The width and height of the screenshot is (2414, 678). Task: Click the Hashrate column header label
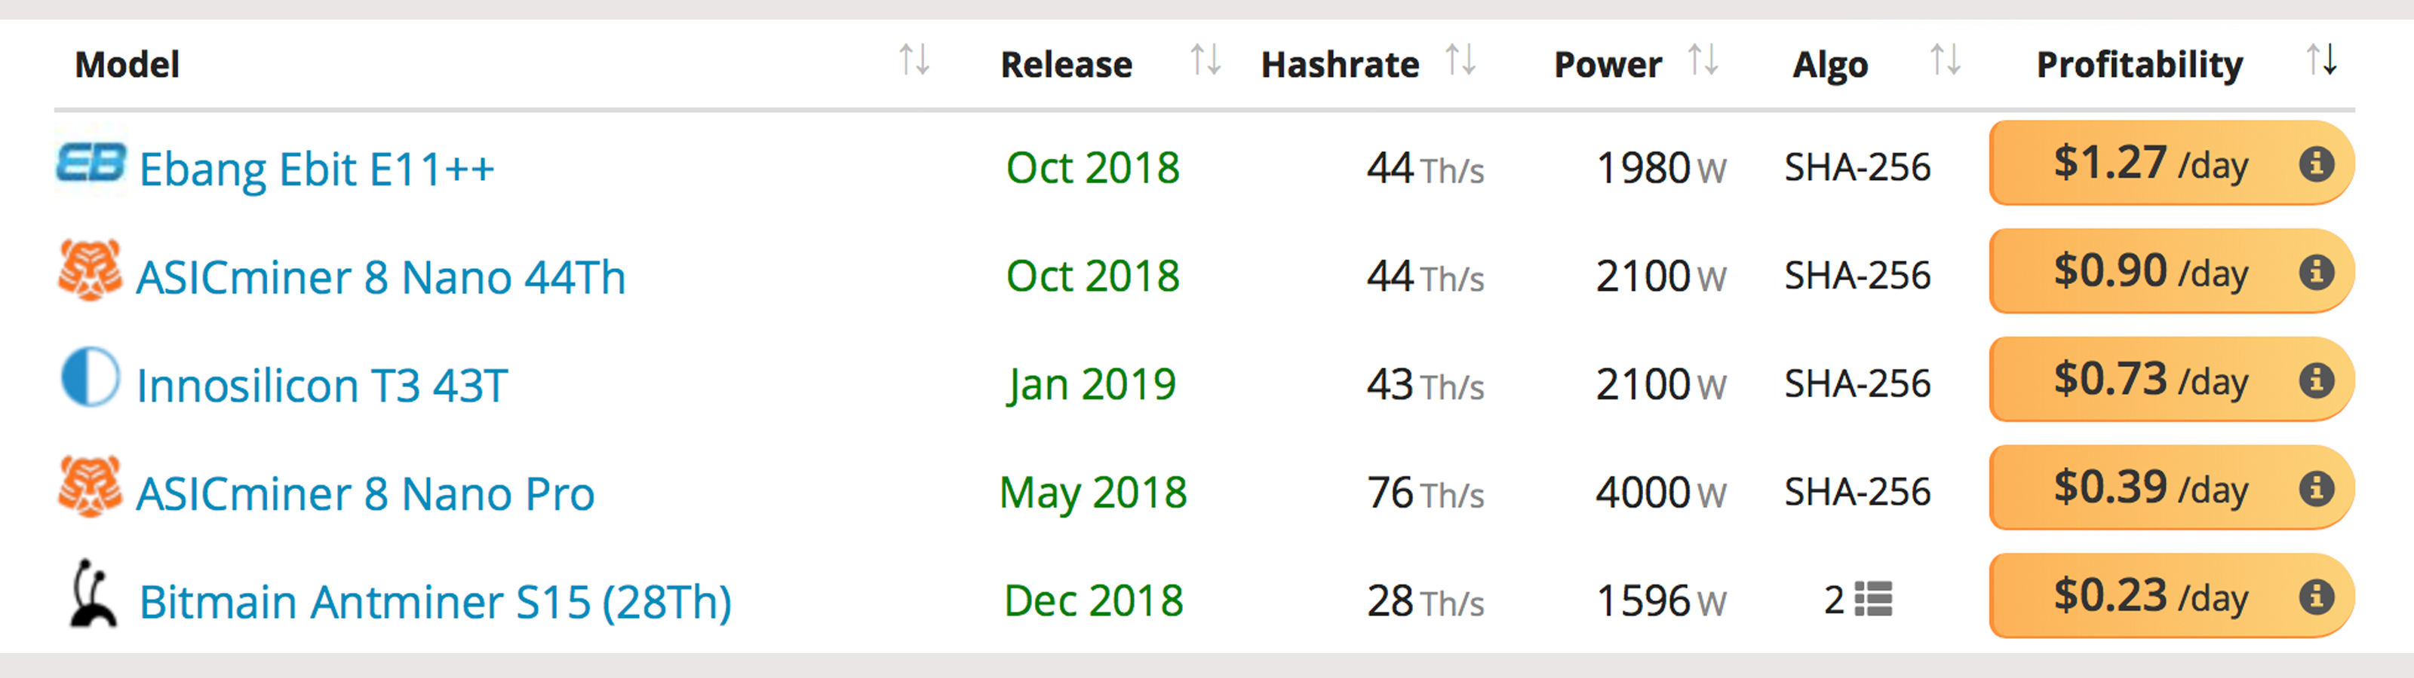click(x=1340, y=65)
